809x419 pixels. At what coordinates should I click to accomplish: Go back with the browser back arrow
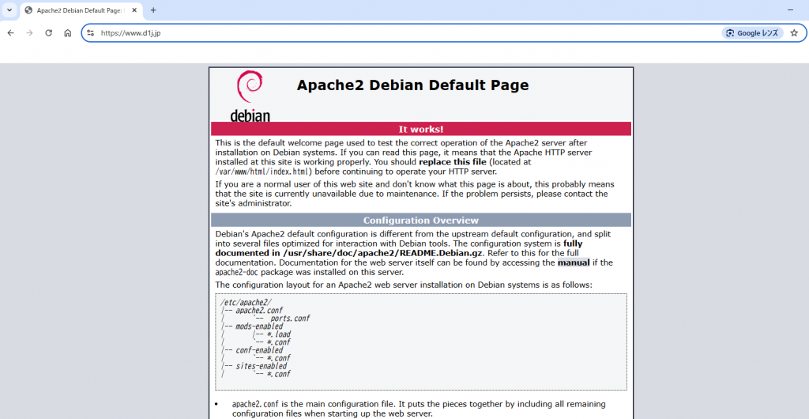[11, 33]
